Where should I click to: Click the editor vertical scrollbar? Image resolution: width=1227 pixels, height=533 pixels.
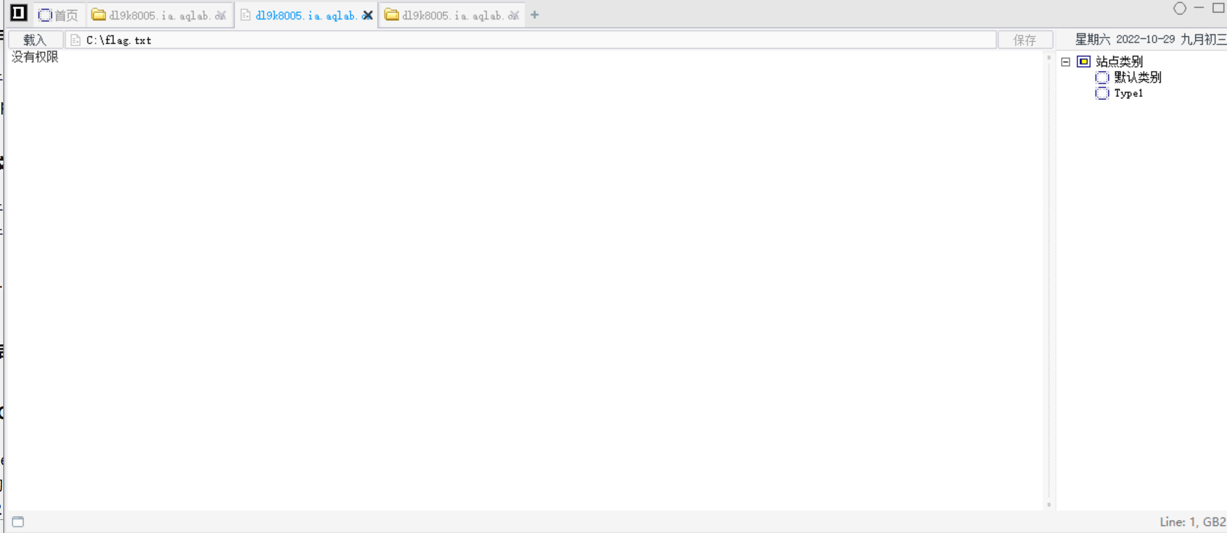tap(1049, 281)
